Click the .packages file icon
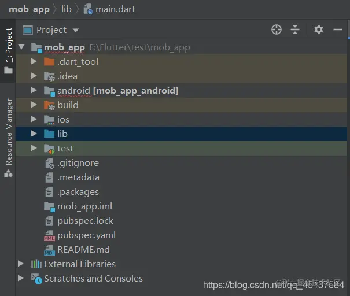The height and width of the screenshot is (296, 350). coord(49,192)
